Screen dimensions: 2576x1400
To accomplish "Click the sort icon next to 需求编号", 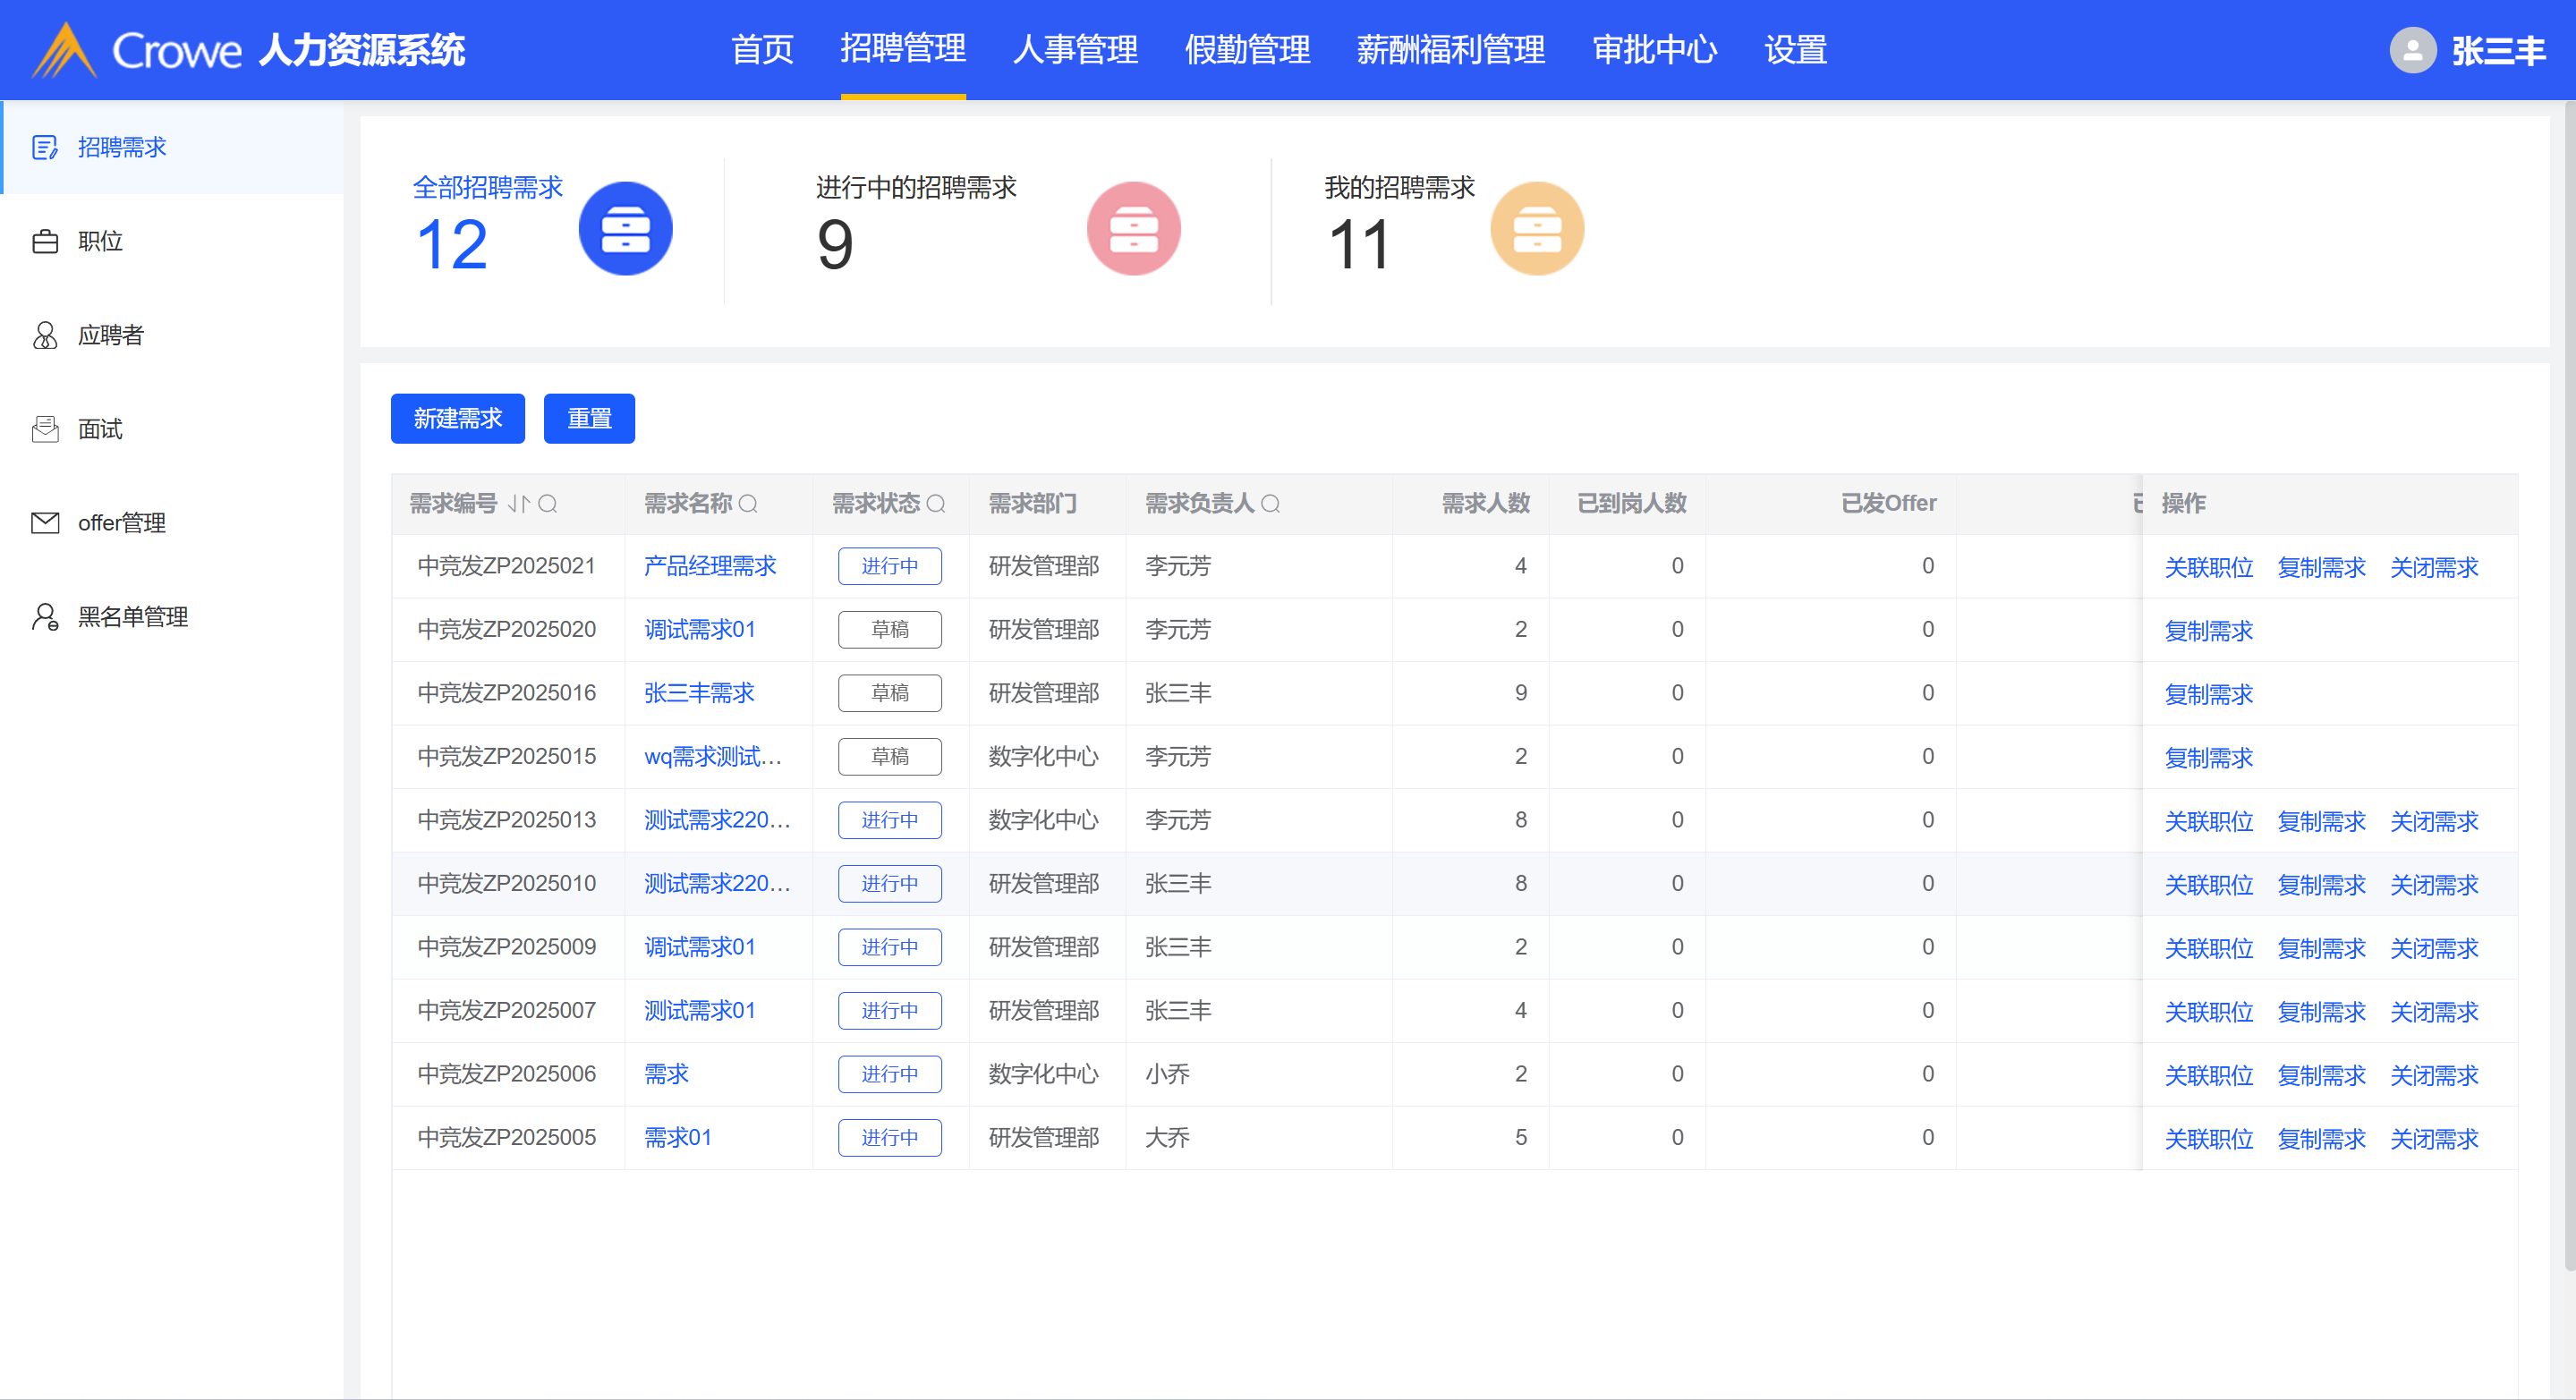I will click(x=518, y=503).
